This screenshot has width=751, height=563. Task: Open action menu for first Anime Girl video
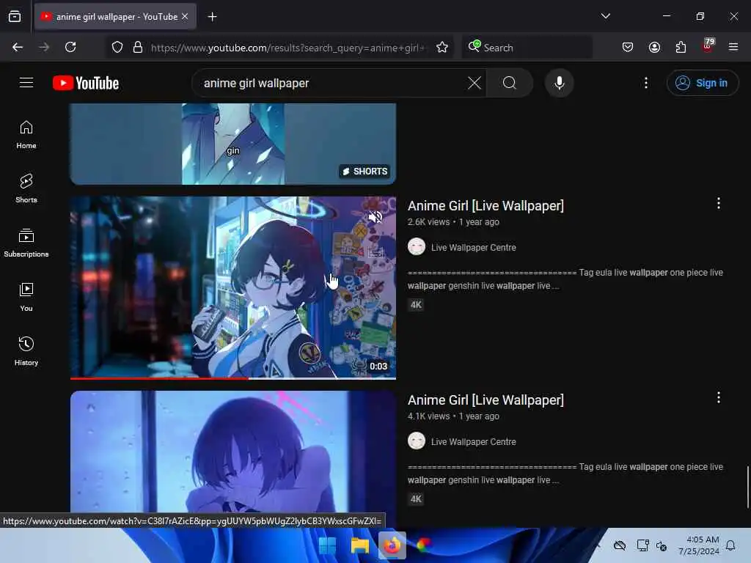pyautogui.click(x=718, y=204)
